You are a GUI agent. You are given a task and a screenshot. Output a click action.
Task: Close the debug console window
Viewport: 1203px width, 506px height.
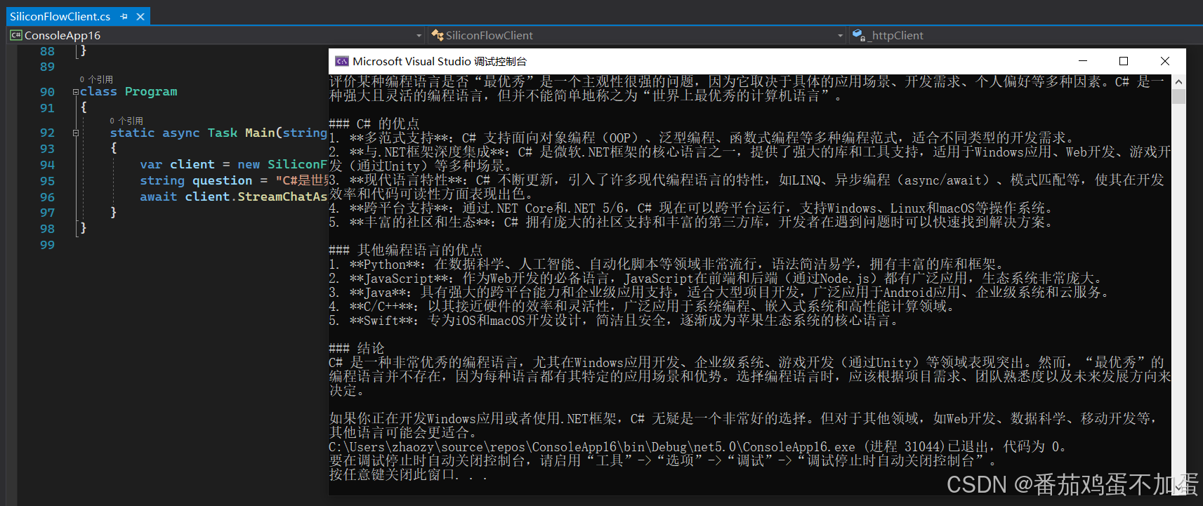click(1165, 61)
